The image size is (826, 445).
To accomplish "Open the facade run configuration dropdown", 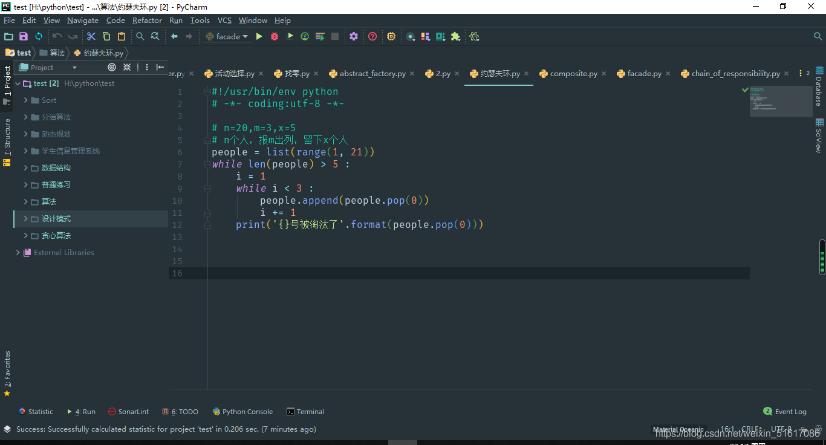I will point(227,36).
